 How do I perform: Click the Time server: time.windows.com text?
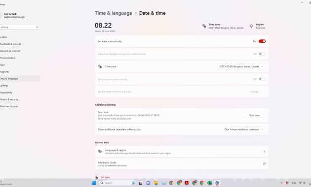115,119
